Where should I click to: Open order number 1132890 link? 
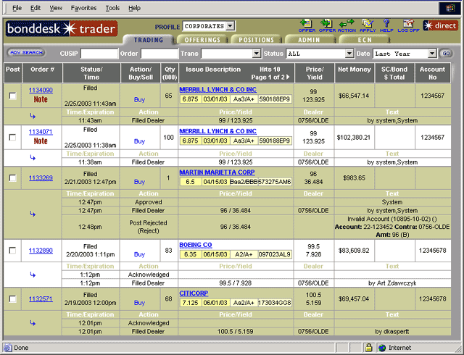(41, 251)
